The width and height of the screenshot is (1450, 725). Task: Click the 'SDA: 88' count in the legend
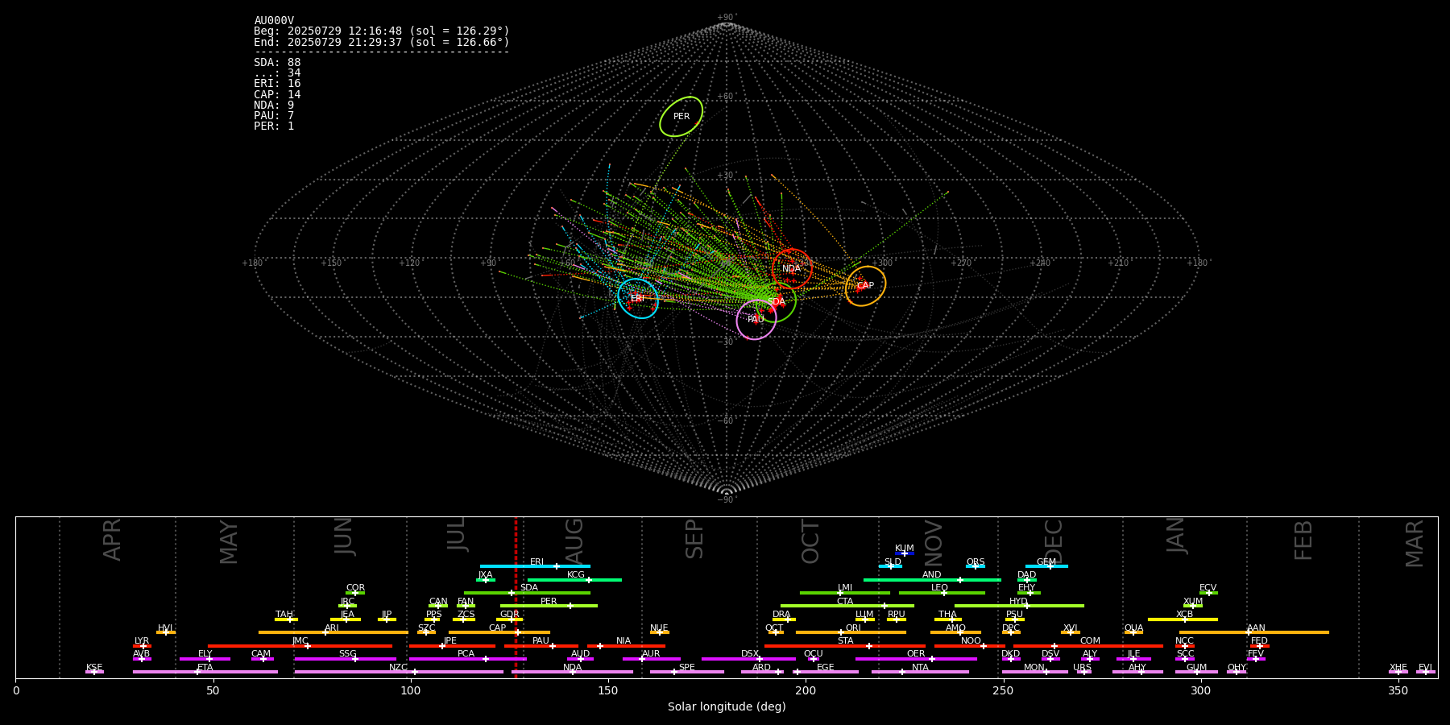click(x=277, y=63)
